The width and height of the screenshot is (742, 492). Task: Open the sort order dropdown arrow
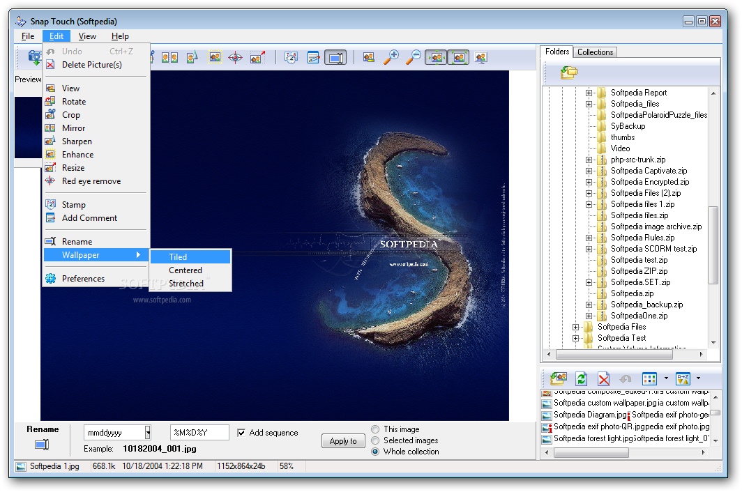(x=698, y=378)
